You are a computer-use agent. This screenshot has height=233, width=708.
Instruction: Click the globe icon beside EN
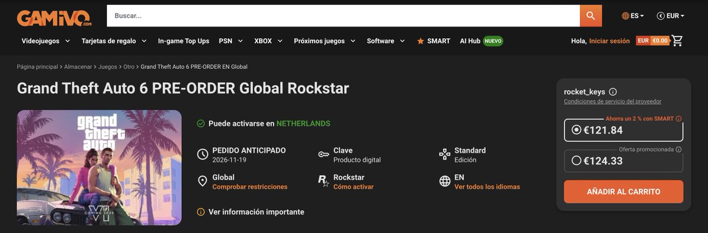click(445, 181)
